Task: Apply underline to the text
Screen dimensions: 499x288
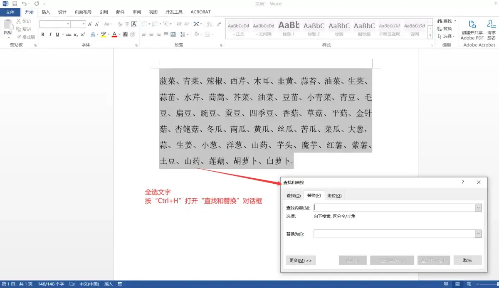Action: click(57, 34)
